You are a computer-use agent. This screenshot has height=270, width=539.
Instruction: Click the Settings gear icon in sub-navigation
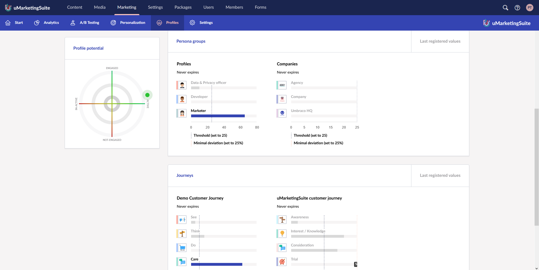point(192,23)
